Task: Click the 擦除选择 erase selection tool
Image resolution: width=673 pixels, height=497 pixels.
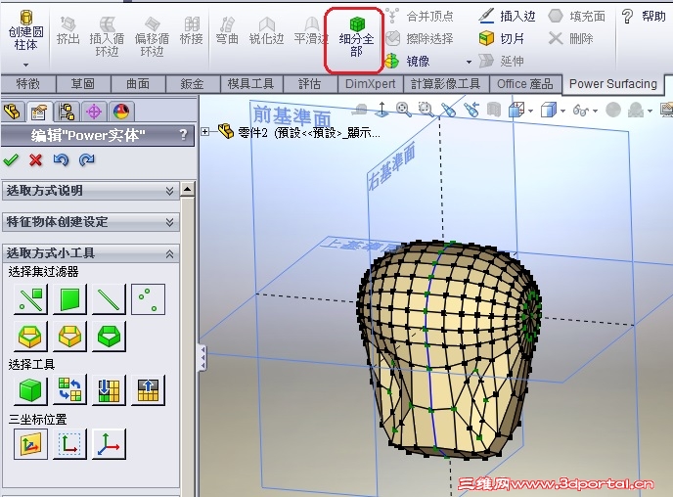Action: pos(421,38)
